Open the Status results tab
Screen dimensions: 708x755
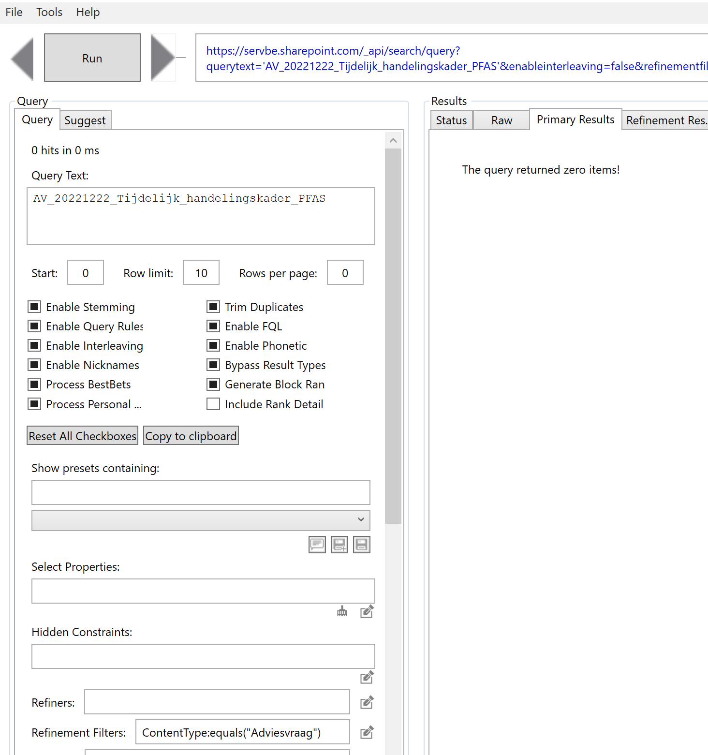[x=451, y=120]
